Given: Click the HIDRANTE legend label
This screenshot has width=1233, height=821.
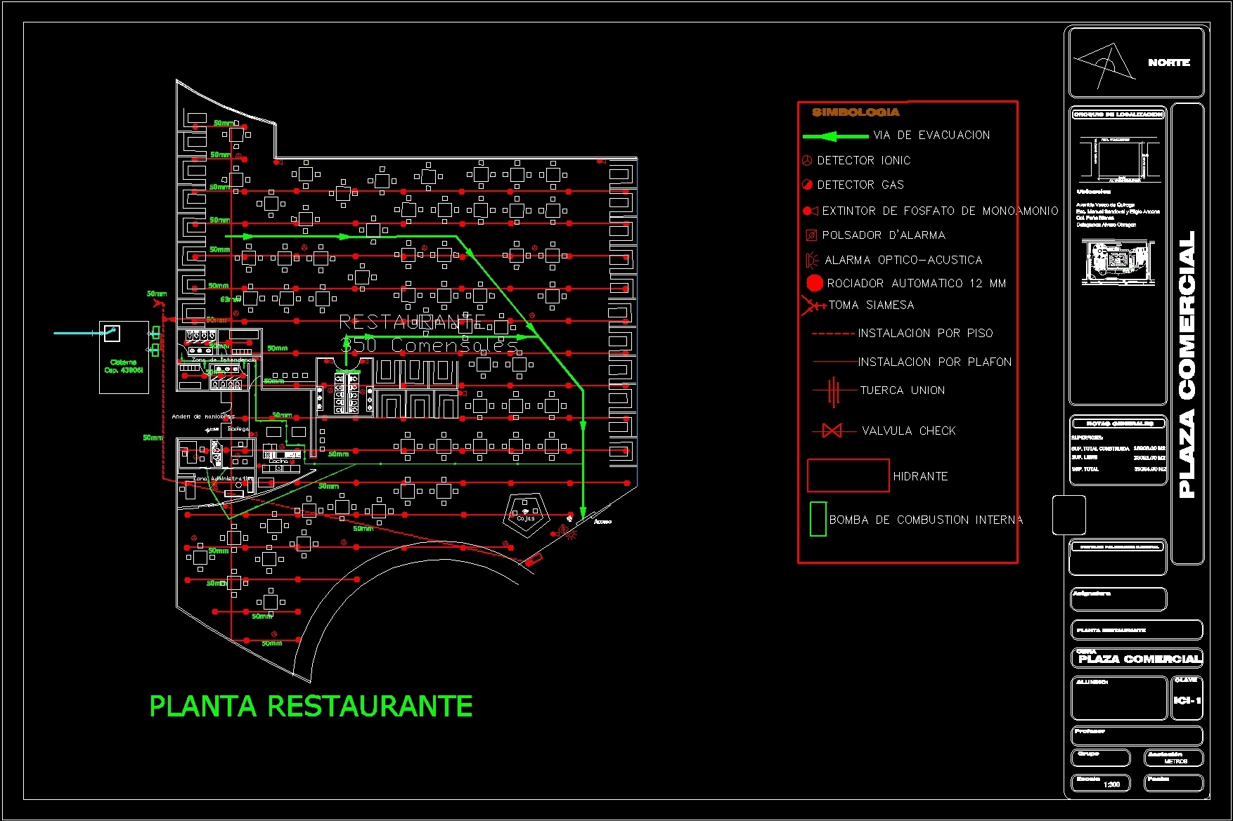Looking at the screenshot, I should [920, 476].
